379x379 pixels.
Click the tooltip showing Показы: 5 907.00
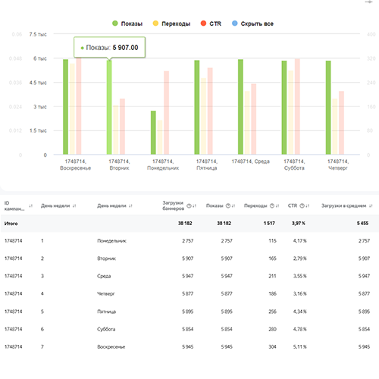[x=109, y=48]
